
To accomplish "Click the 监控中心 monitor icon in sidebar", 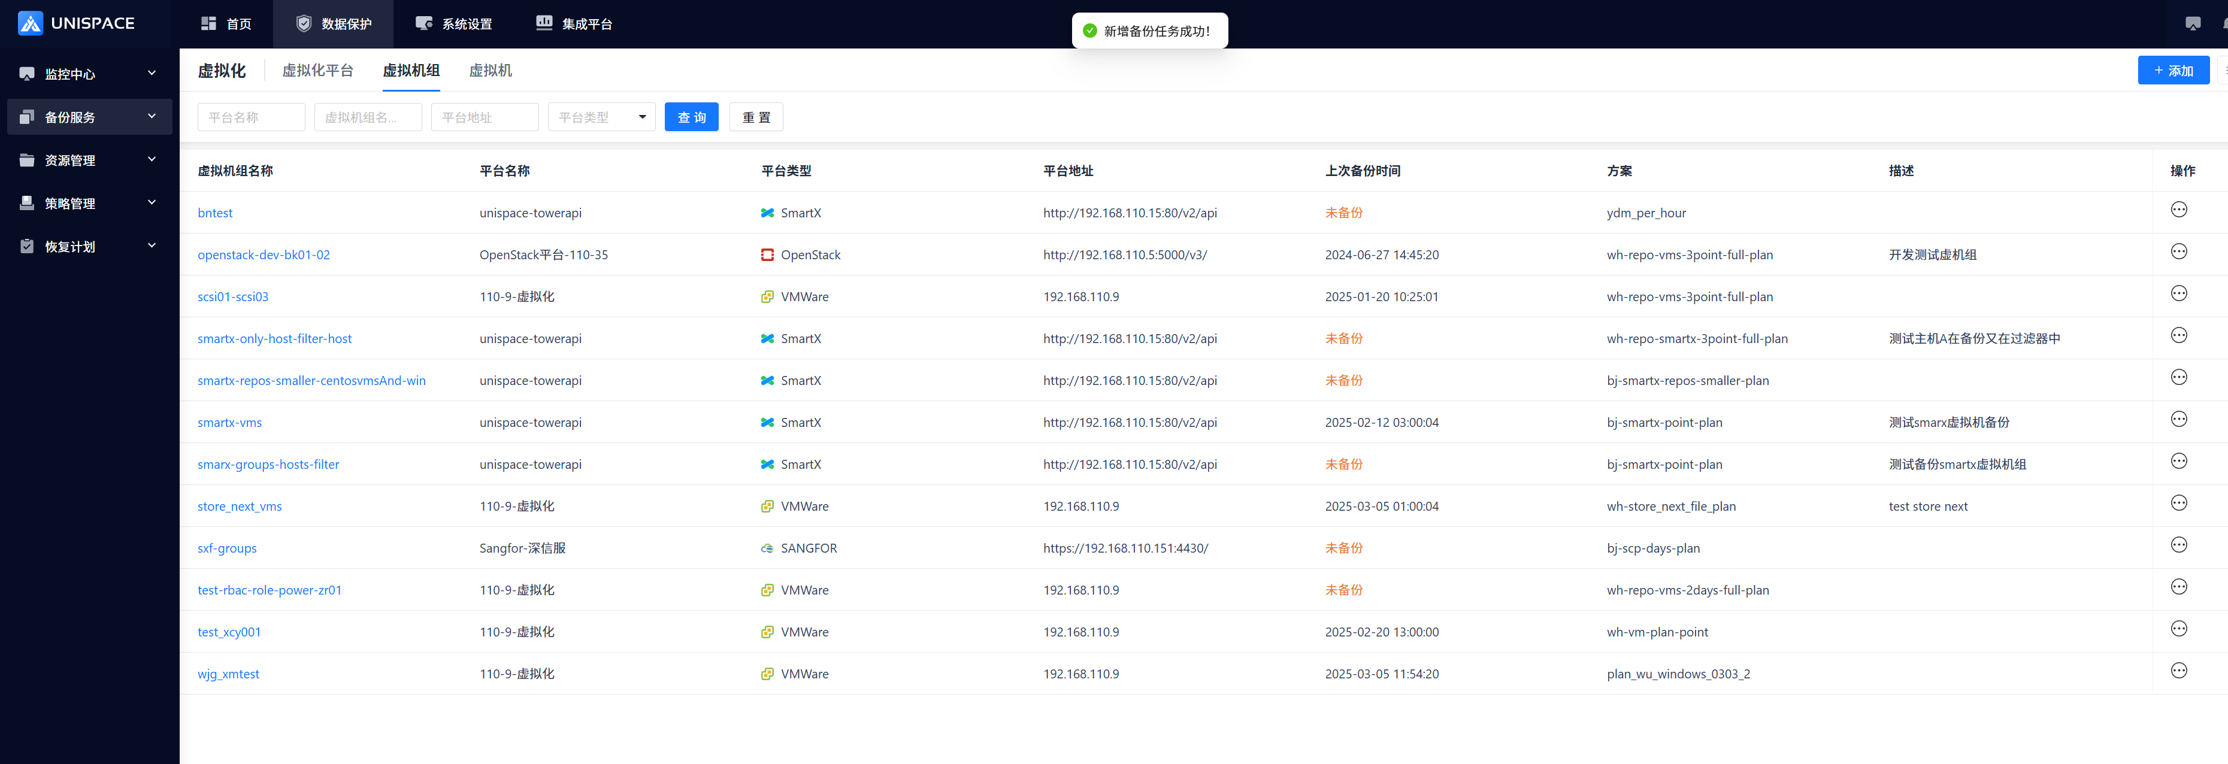I will (x=27, y=74).
